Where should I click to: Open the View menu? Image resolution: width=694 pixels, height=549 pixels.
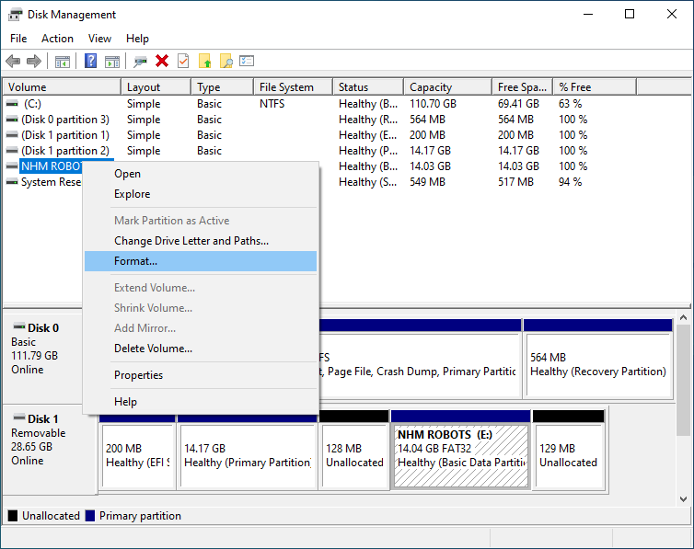pyautogui.click(x=99, y=39)
